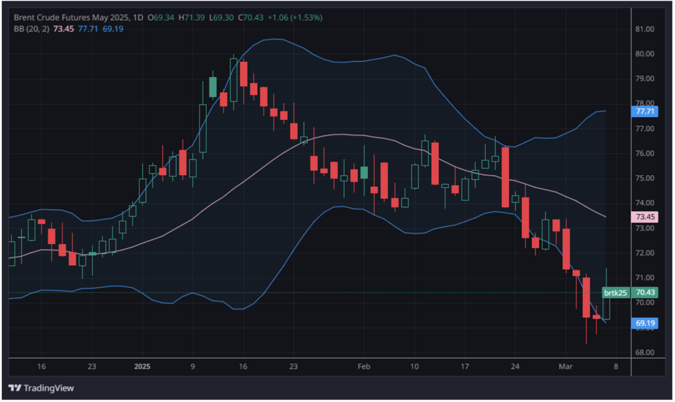Click the brtk25 symbol label
Viewport: 675px width, 402px height.
pyautogui.click(x=615, y=292)
